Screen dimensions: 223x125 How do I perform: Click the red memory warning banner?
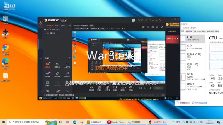coord(172,39)
